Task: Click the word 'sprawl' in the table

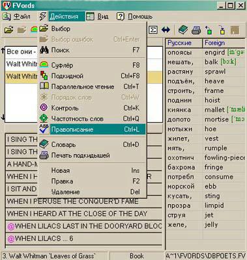Action: [x=215, y=71]
